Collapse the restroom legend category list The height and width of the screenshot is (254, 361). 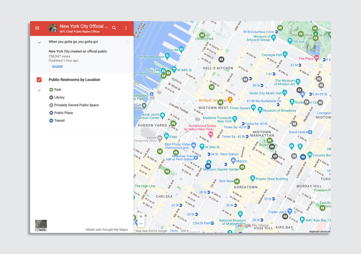tap(39, 90)
